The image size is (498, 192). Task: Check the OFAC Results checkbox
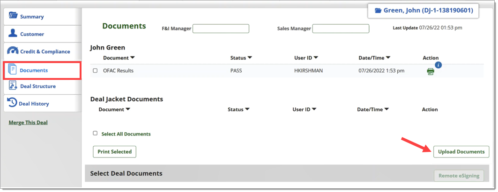coord(95,71)
